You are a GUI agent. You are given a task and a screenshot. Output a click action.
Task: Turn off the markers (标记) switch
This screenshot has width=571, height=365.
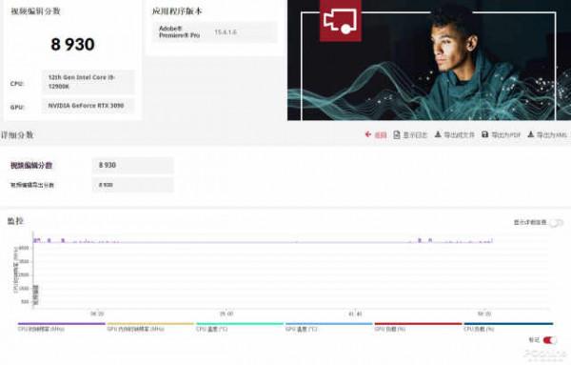tap(549, 340)
